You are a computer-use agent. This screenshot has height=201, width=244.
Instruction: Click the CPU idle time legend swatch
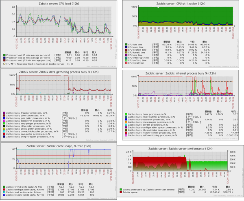pyautogui.click(x=126, y=45)
